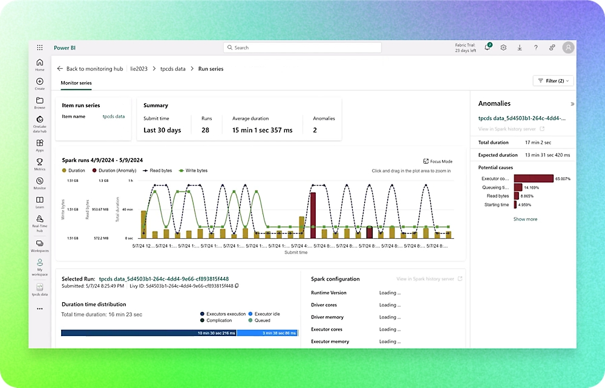
Task: Show more sidebar options via ellipsis
Action: (40, 309)
